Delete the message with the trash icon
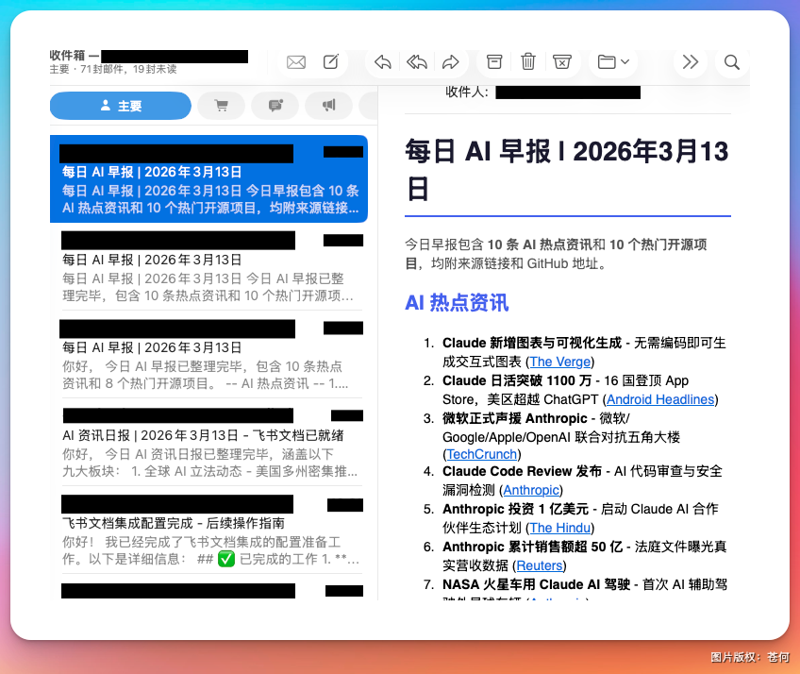Image resolution: width=800 pixels, height=674 pixels. pyautogui.click(x=528, y=61)
